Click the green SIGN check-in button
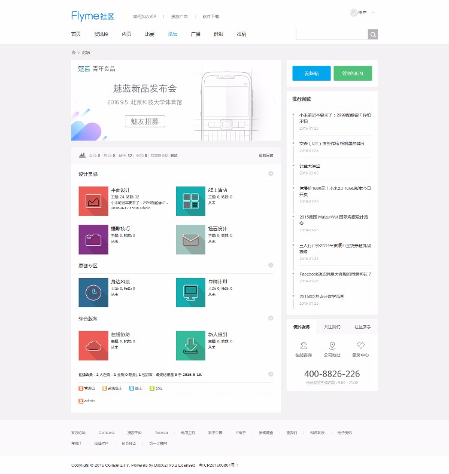 coord(353,74)
